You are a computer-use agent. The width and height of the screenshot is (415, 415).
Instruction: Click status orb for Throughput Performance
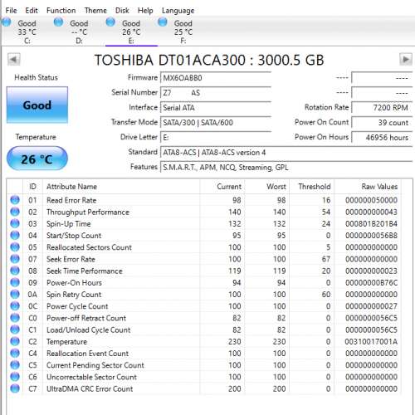(15, 212)
